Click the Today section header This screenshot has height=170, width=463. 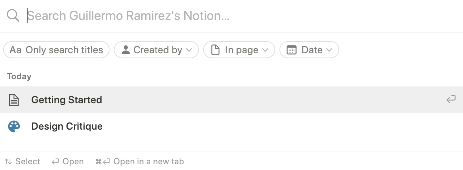(x=19, y=76)
